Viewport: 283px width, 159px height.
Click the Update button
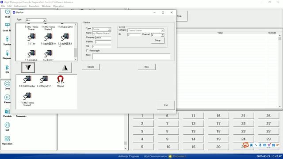tap(91, 67)
